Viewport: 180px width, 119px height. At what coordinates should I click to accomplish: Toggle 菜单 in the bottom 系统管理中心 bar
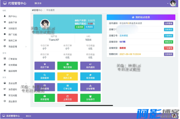pyautogui.click(x=28, y=116)
